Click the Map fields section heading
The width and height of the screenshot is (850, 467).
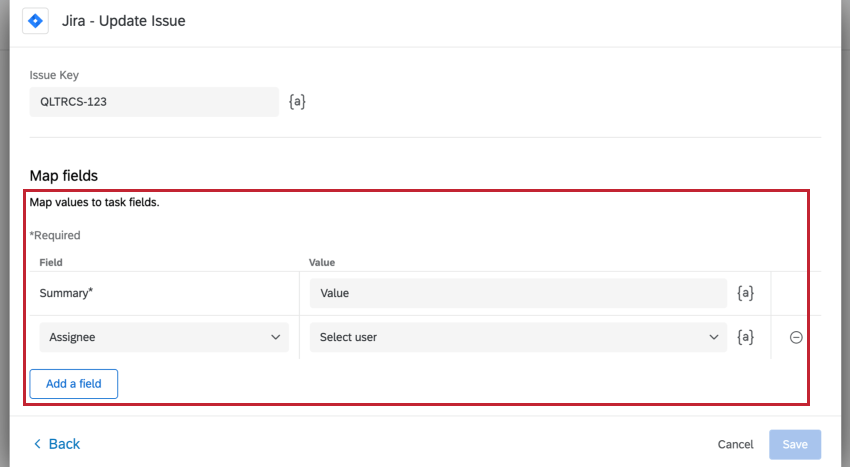(63, 175)
